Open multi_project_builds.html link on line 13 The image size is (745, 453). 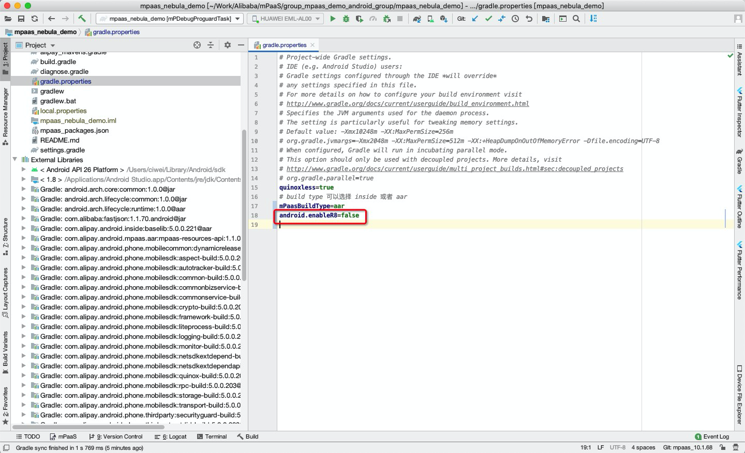coord(455,169)
